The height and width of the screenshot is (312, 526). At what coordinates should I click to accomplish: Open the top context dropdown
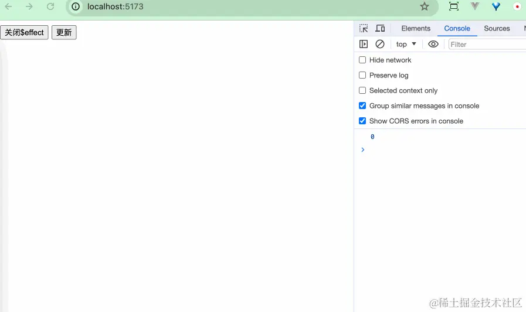click(x=406, y=44)
